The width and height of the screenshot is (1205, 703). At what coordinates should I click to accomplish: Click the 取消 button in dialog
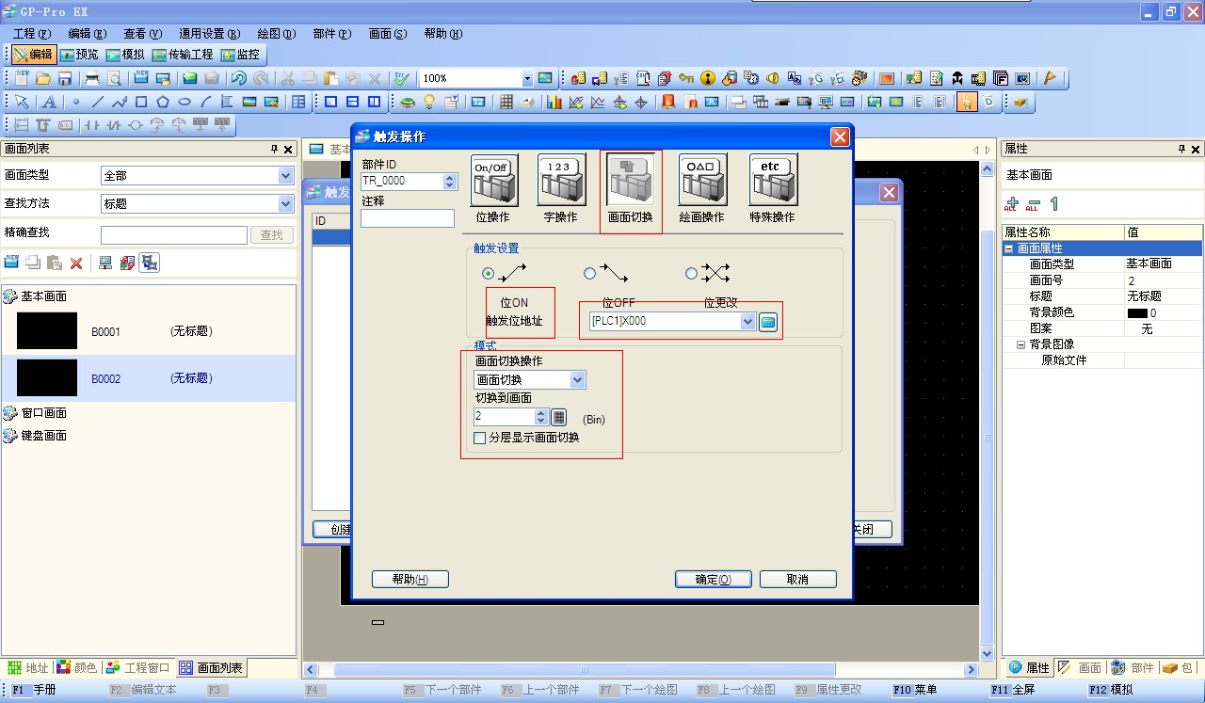point(797,580)
